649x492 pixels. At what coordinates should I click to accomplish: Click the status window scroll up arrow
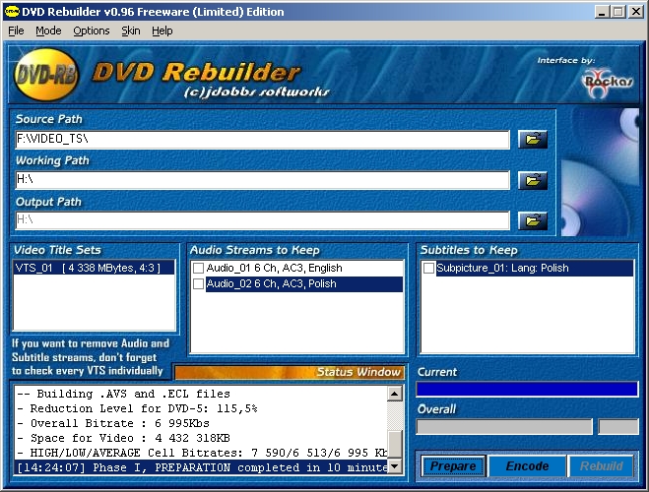[x=395, y=394]
